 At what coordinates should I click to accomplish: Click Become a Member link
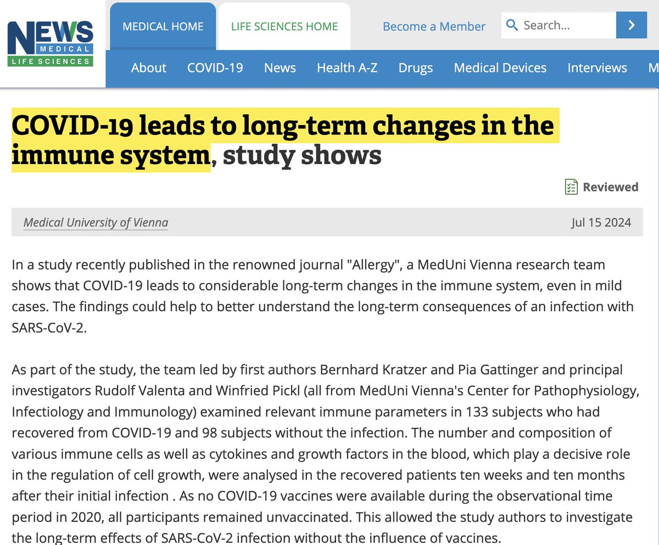[x=434, y=26]
